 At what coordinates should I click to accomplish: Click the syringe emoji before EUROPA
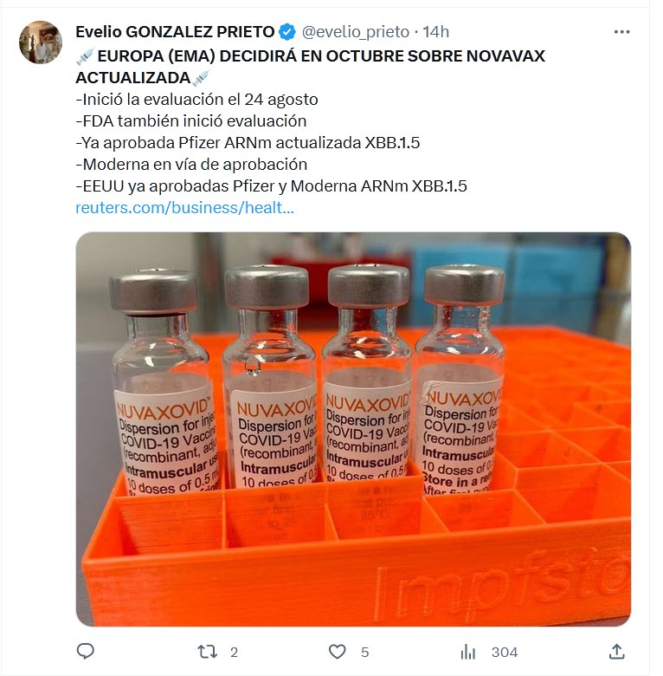(85, 56)
